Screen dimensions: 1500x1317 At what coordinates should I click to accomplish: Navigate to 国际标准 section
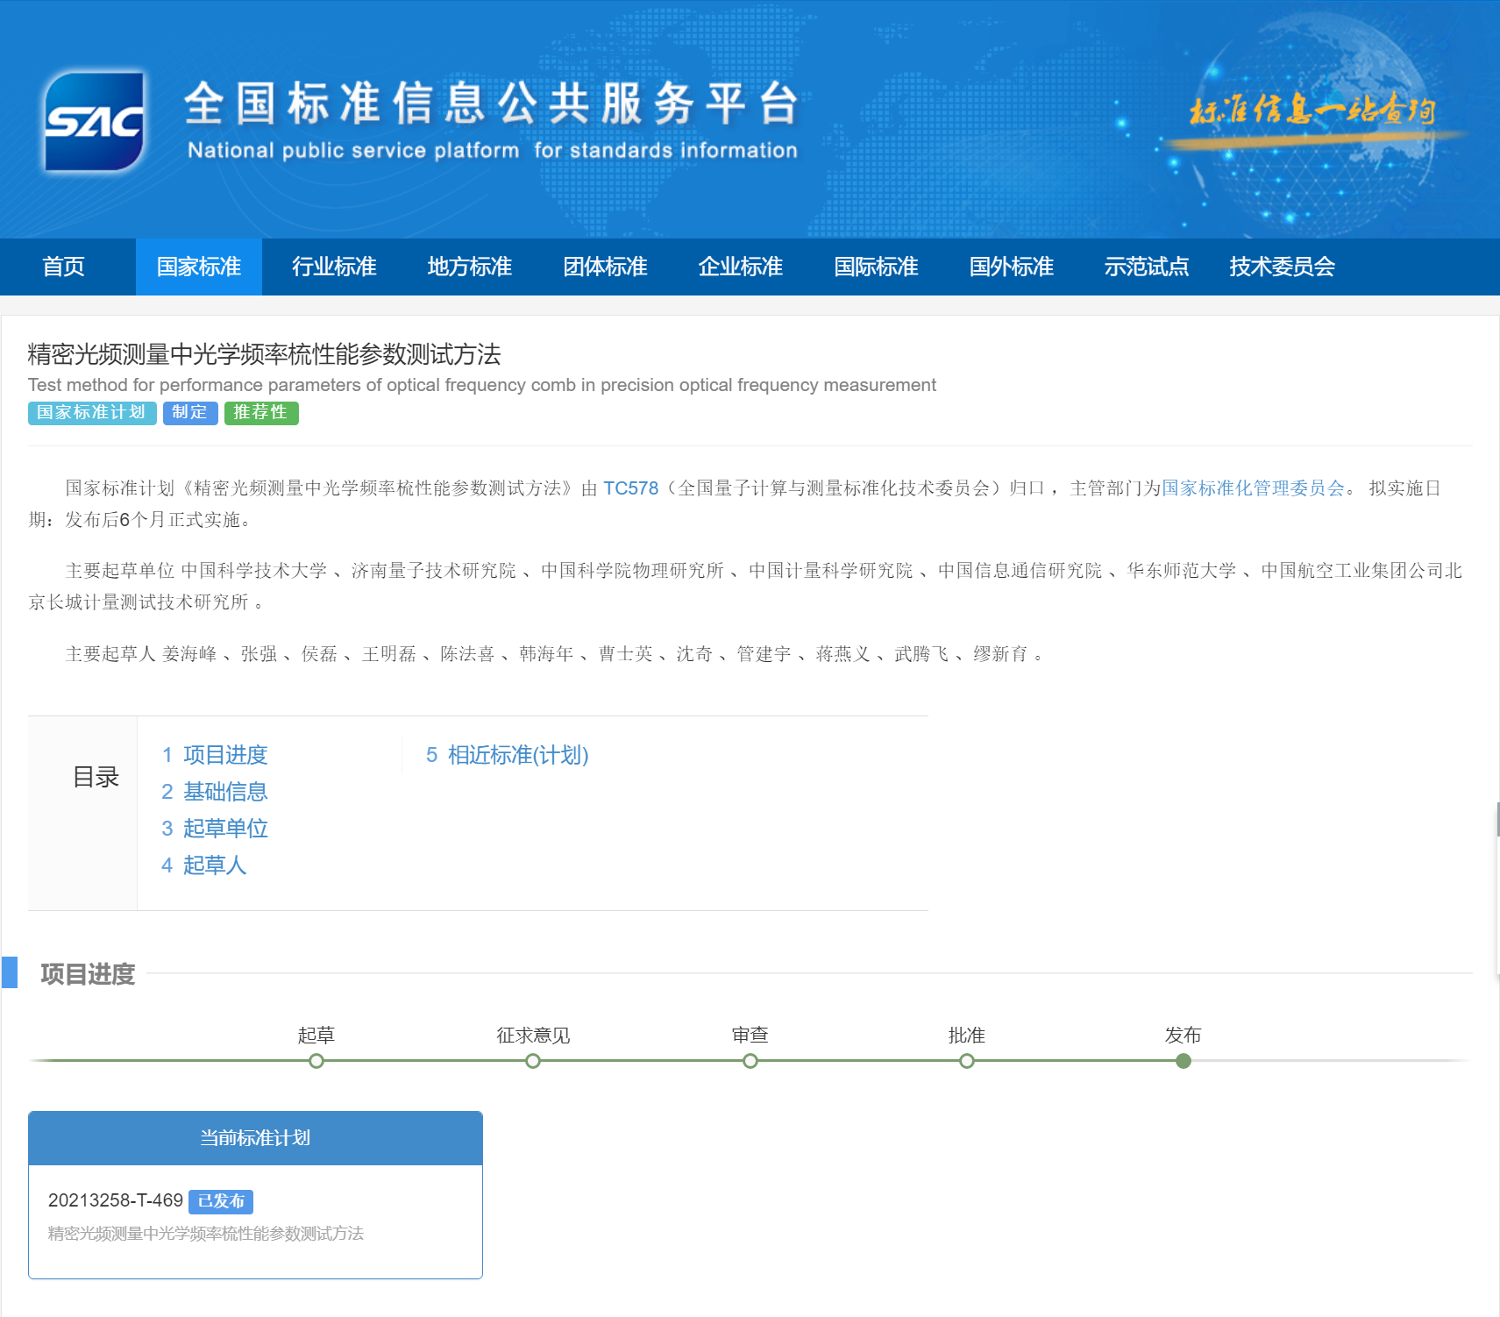tap(876, 267)
